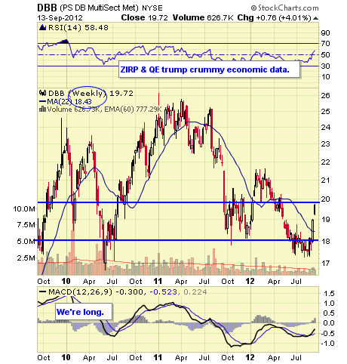Click the We're long. annotation box

[84, 312]
